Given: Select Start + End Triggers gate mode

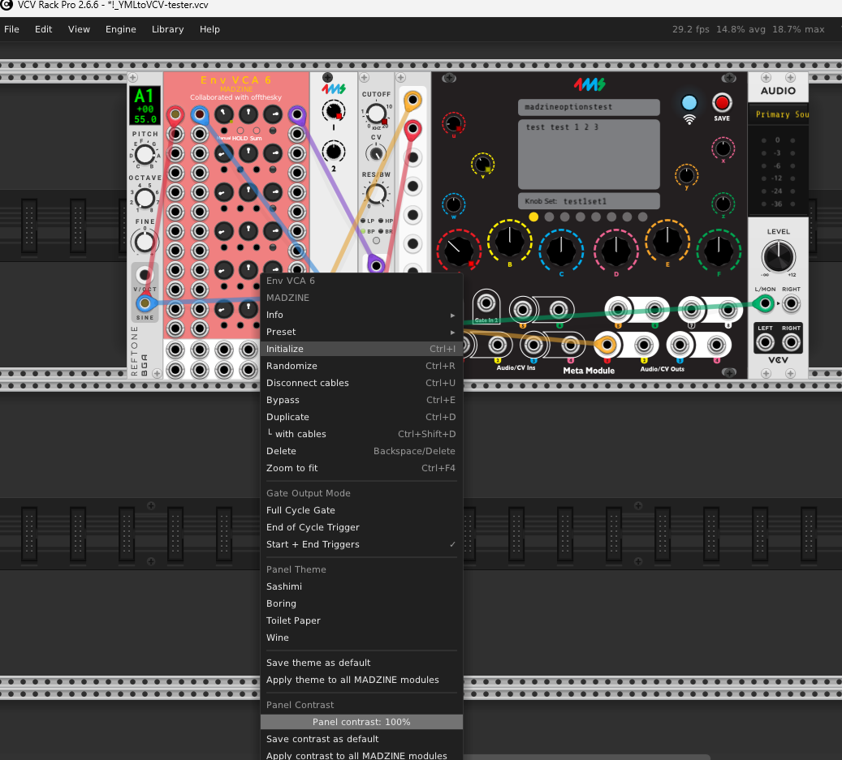Looking at the screenshot, I should click(x=313, y=544).
